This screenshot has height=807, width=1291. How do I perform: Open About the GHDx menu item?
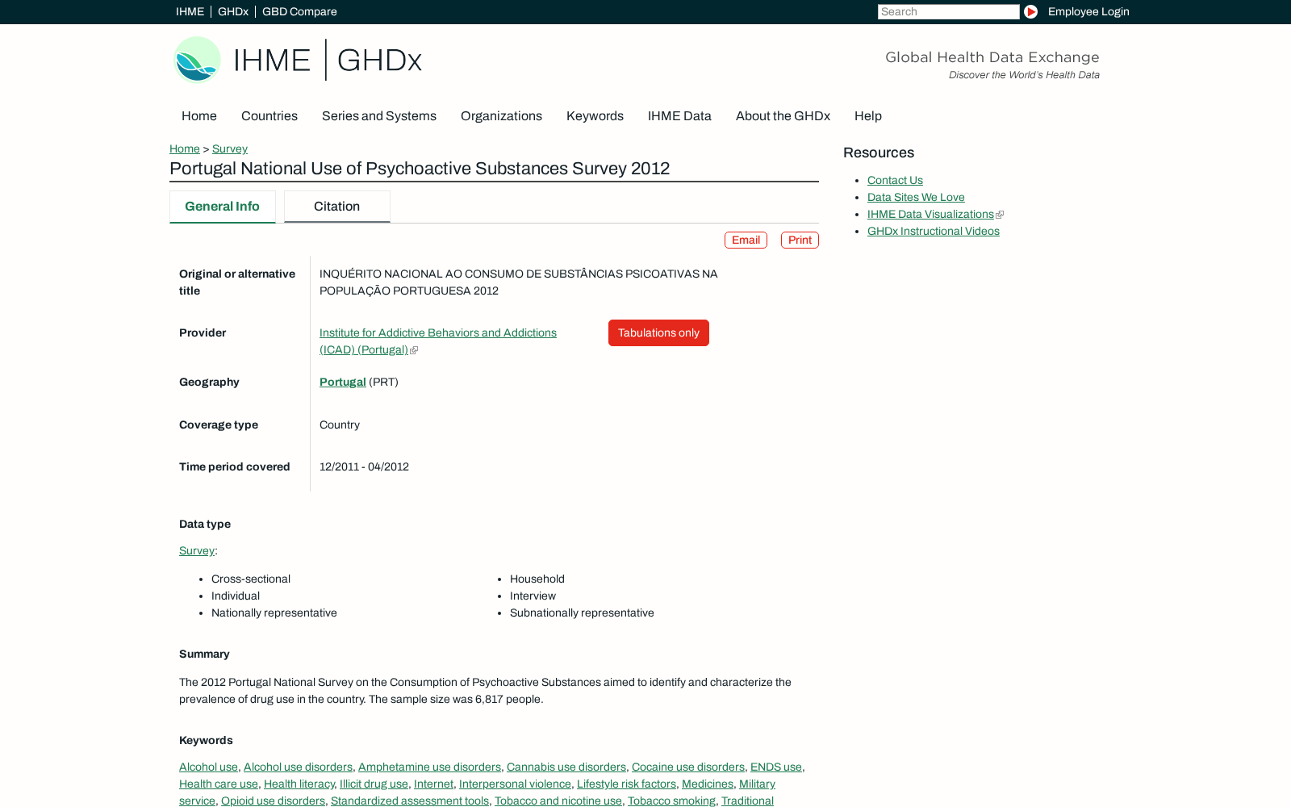pyautogui.click(x=783, y=115)
